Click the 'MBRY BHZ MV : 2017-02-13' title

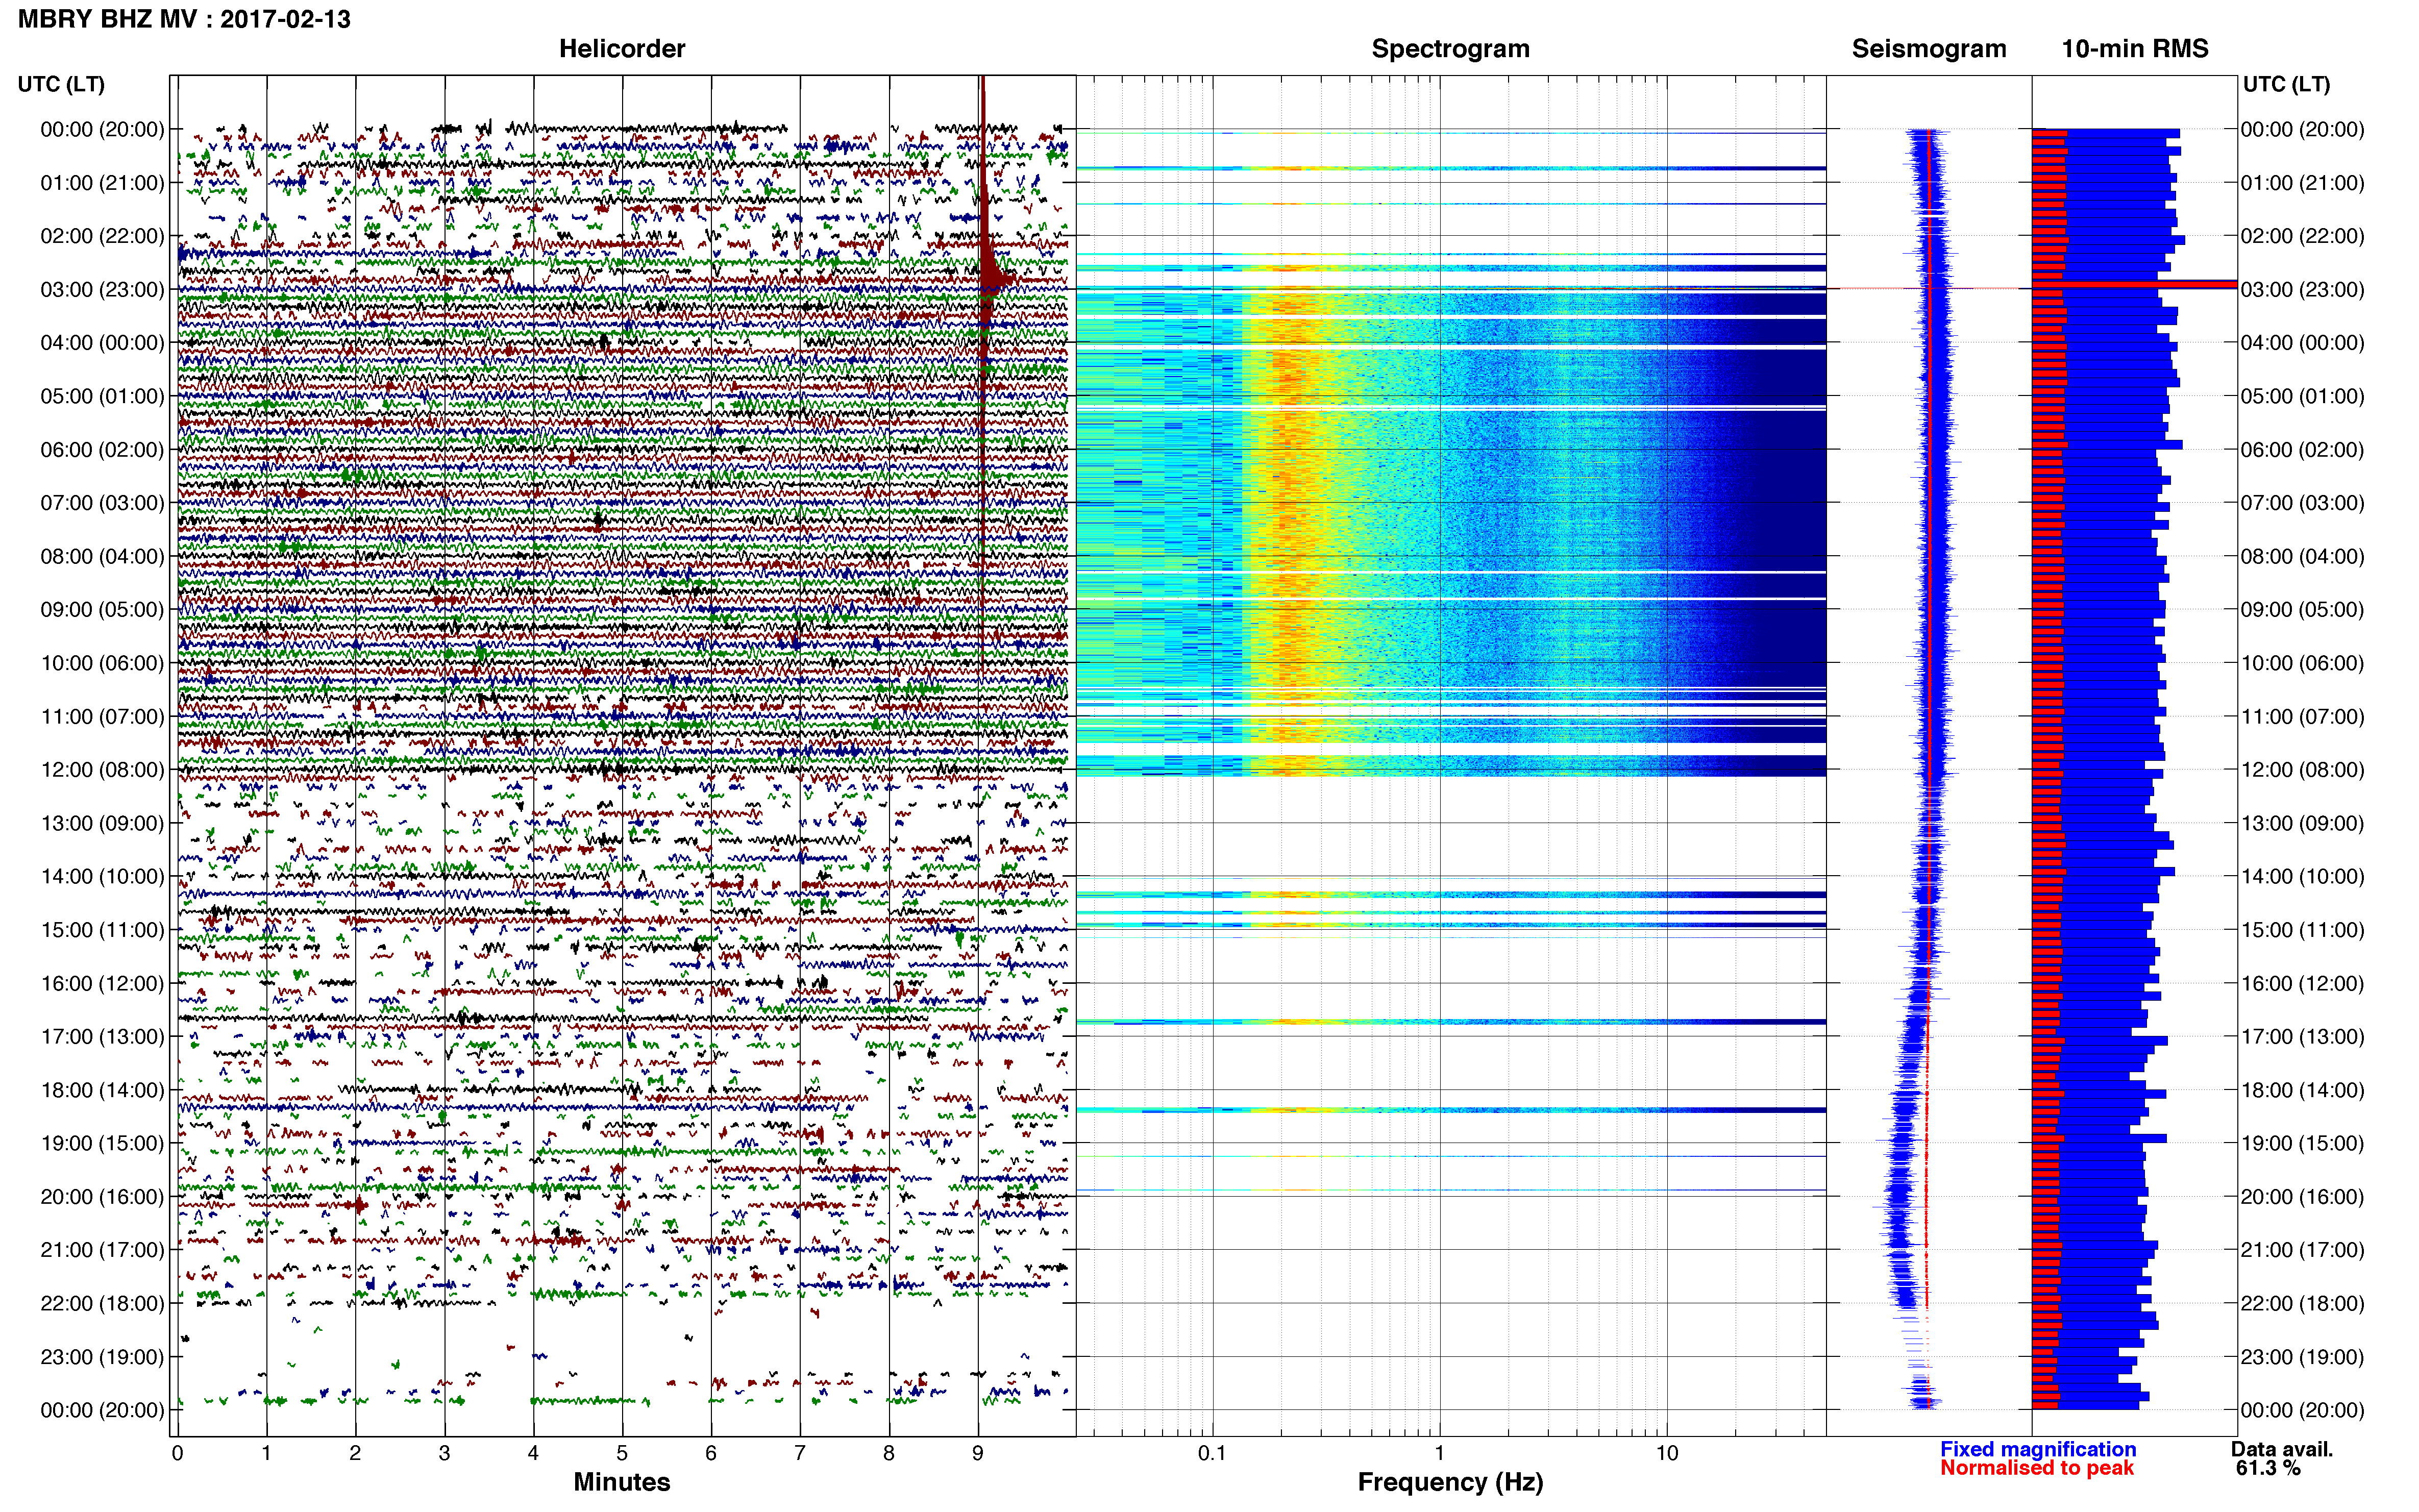pyautogui.click(x=184, y=19)
